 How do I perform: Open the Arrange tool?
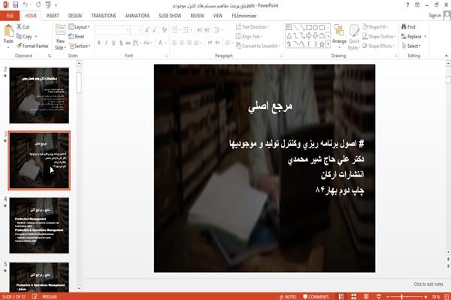[x=339, y=35]
